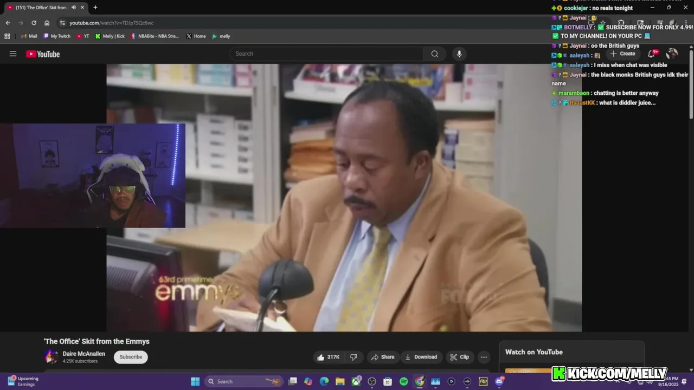Click the Daire McAnallen channel avatar
The image size is (694, 390).
tap(52, 357)
